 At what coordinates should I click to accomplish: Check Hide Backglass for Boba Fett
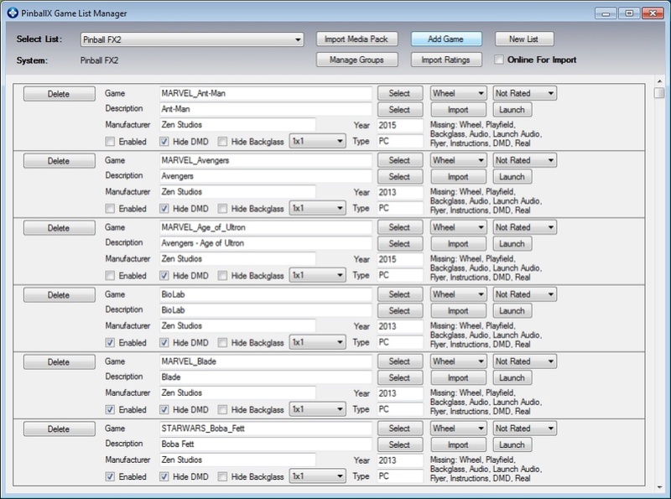[x=222, y=476]
